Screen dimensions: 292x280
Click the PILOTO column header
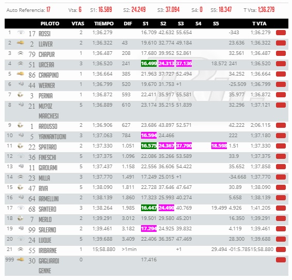tap(50, 23)
